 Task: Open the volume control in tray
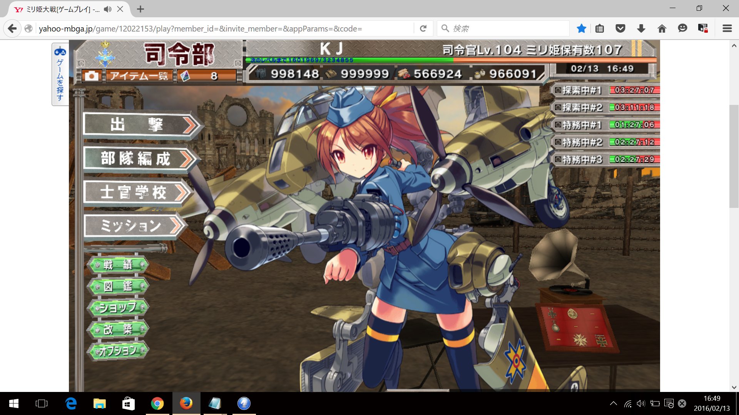[641, 403]
